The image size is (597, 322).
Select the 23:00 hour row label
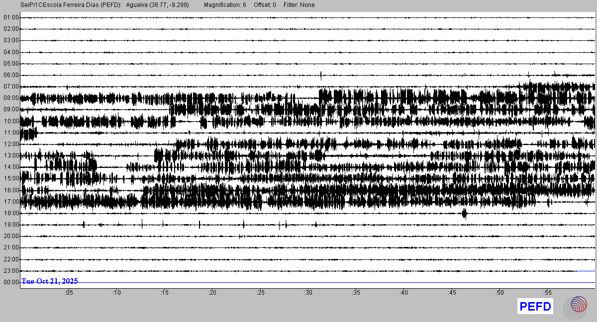pyautogui.click(x=11, y=271)
